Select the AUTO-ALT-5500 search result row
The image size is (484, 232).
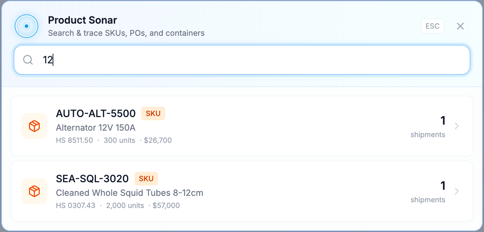coord(242,126)
